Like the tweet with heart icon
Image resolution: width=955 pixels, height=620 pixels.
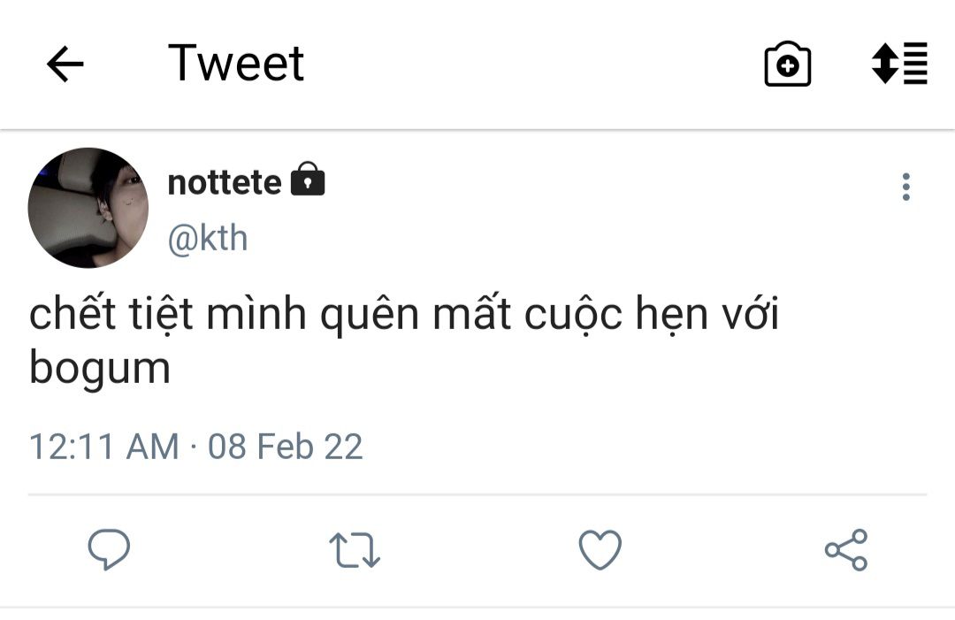[600, 549]
